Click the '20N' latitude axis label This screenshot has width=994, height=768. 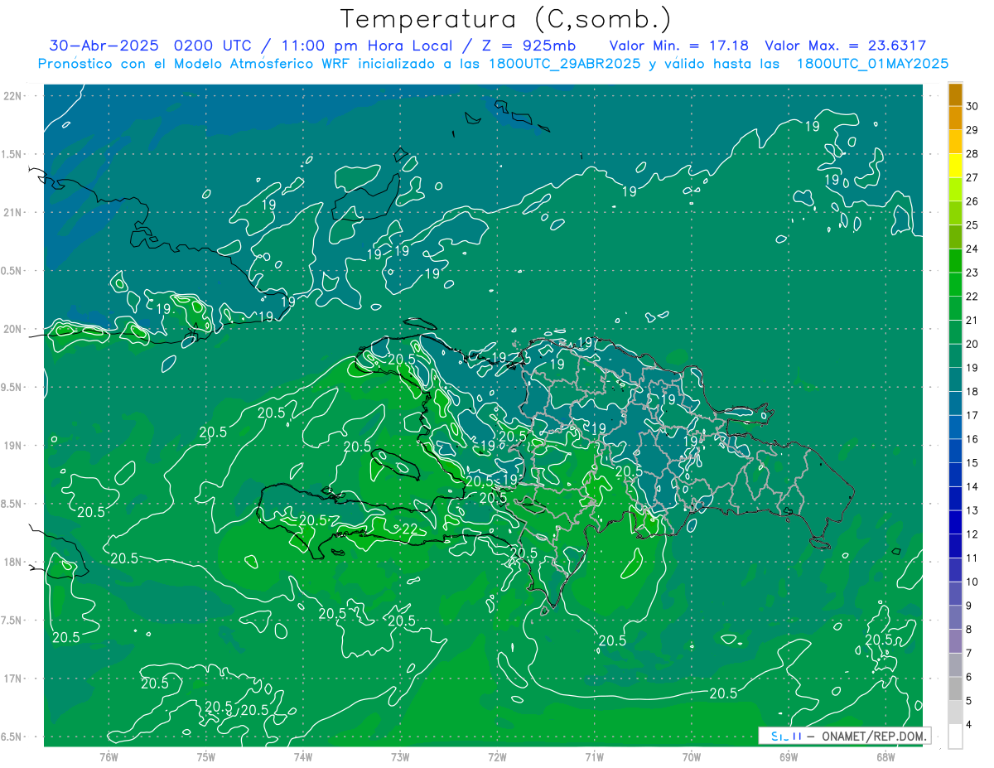click(12, 329)
